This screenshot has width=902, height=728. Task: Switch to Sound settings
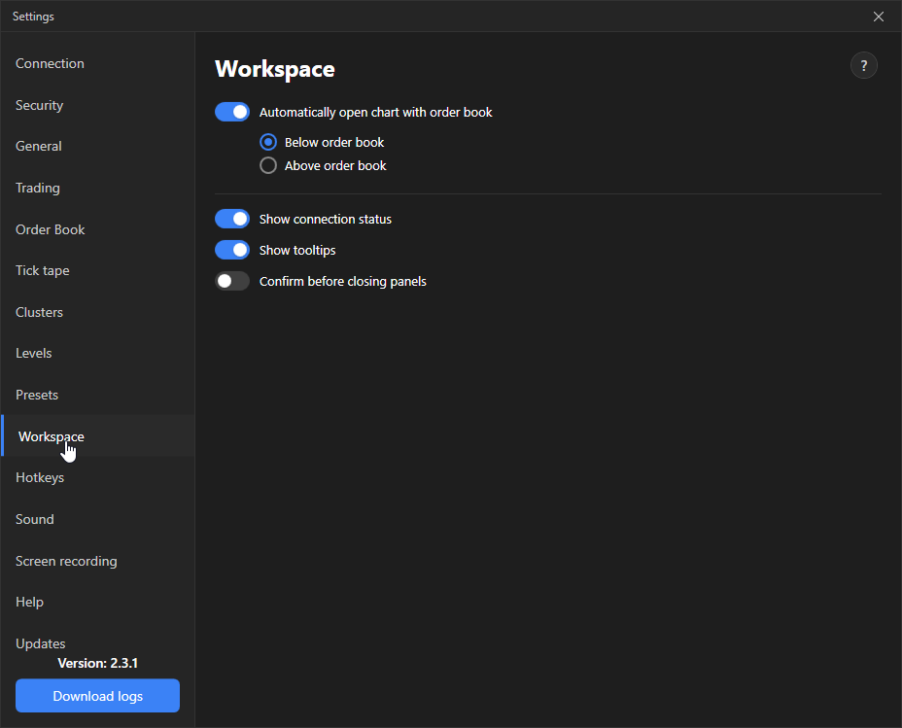point(98,519)
